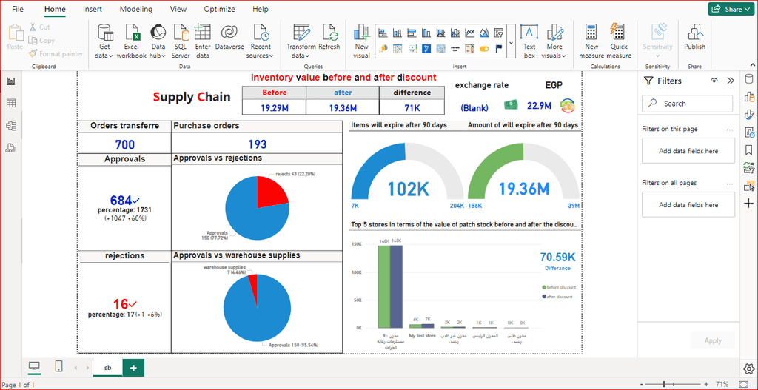Image resolution: width=758 pixels, height=390 pixels.
Task: Open DAX query view in left sidebar
Action: 10,148
